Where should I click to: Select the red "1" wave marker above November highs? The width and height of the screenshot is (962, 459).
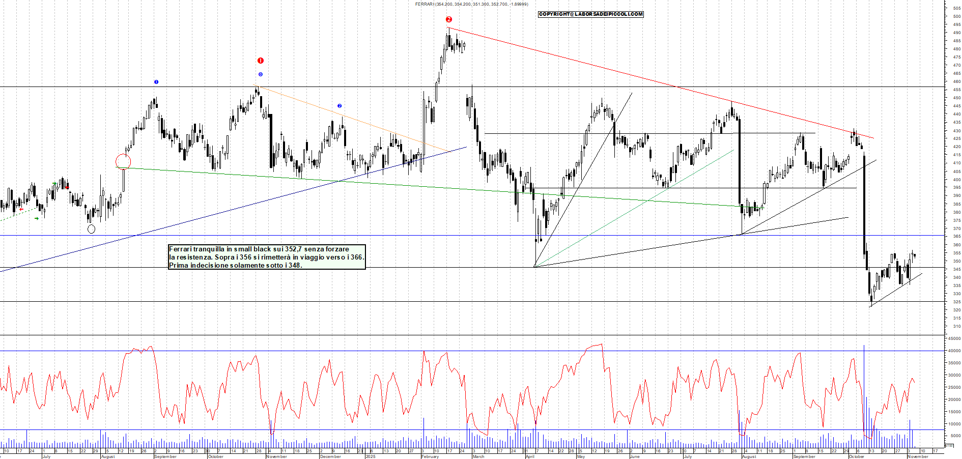[261, 60]
